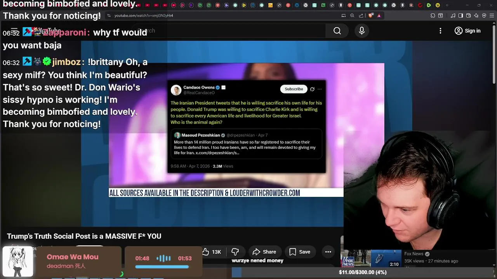Open the Brave Wallet icon

click(469, 15)
